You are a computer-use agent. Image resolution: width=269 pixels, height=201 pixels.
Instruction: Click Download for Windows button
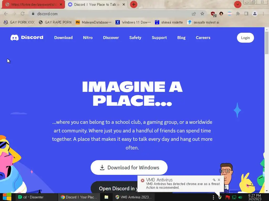tap(129, 167)
